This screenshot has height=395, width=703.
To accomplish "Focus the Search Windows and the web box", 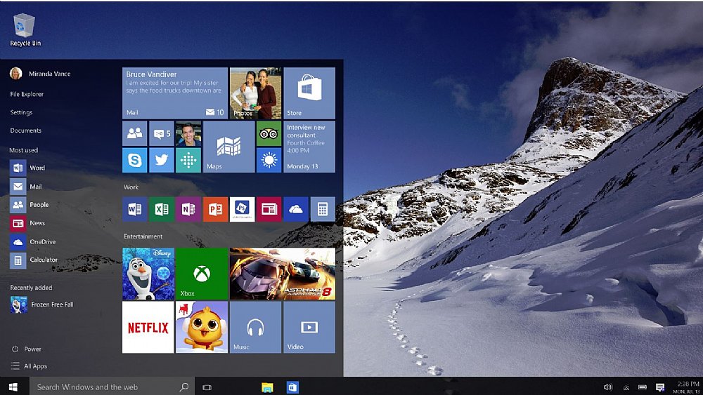I will coord(112,387).
